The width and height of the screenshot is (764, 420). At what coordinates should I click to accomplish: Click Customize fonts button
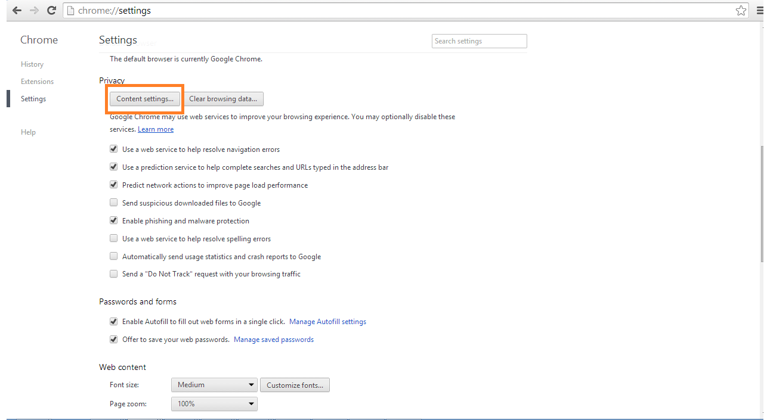[295, 385]
